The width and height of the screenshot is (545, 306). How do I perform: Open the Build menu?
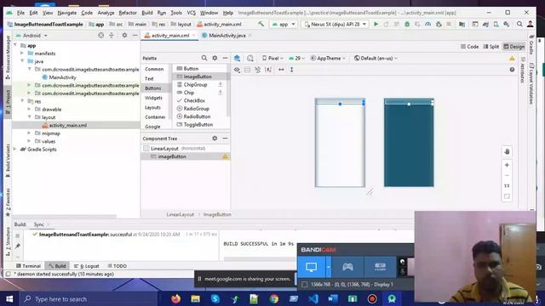[147, 13]
